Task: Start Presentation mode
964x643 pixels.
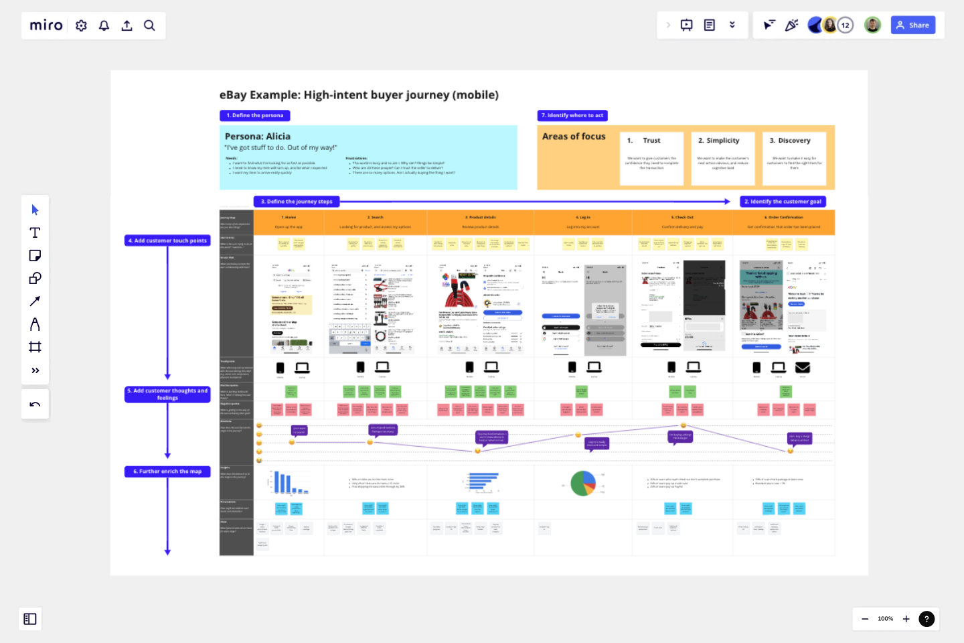Action: click(x=686, y=25)
